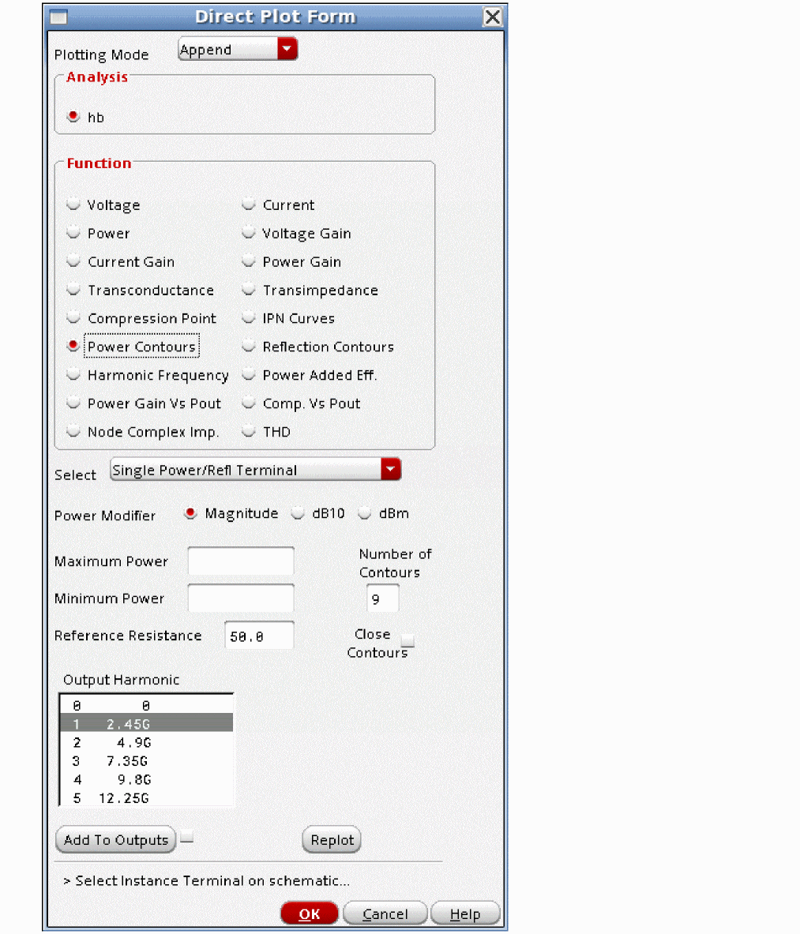The image size is (800, 934).
Task: Confirm with the red OK button
Action: pos(310,913)
